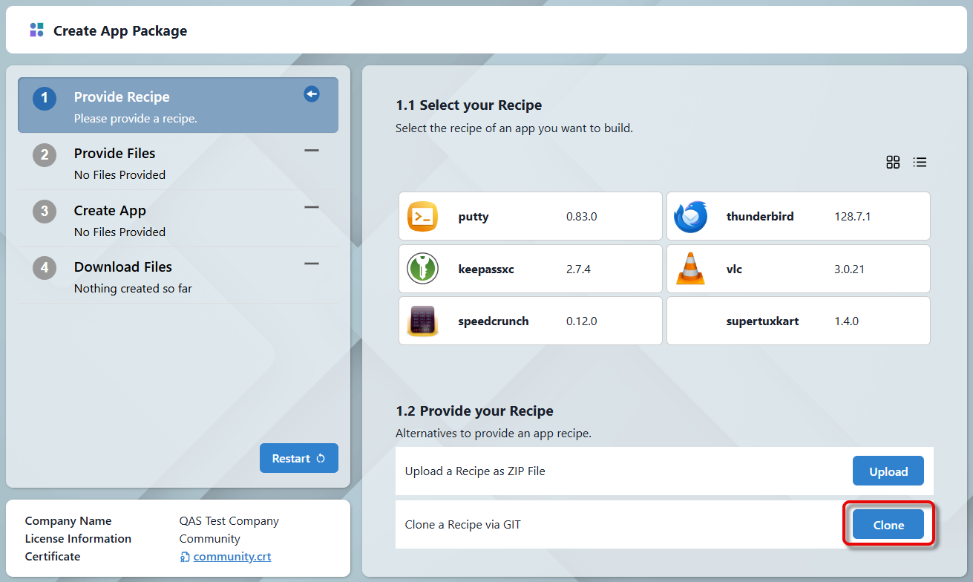
Task: Click the keepassxc recipe name
Action: [x=486, y=269]
